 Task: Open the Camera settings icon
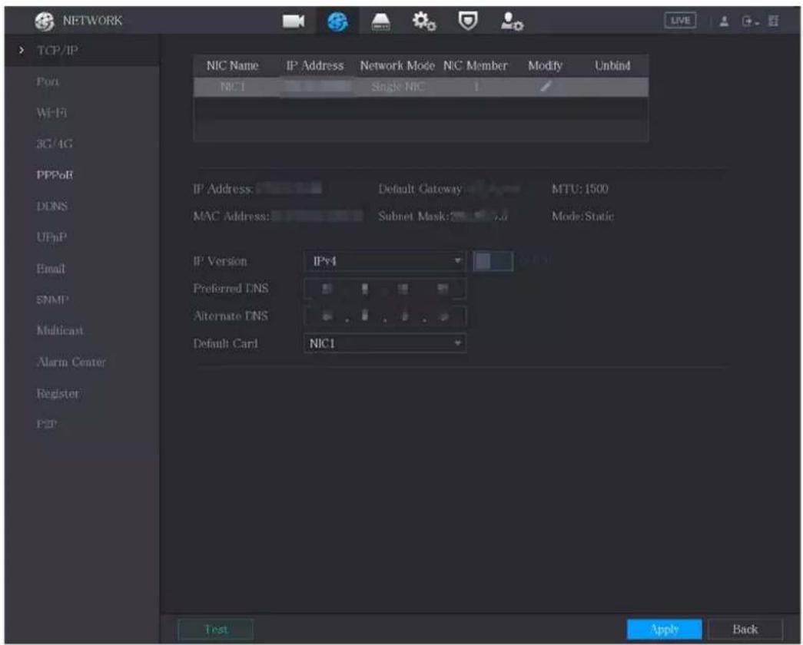pyautogui.click(x=294, y=21)
